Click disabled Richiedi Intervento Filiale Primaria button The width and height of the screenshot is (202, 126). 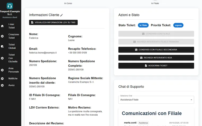pyautogui.click(x=156, y=42)
